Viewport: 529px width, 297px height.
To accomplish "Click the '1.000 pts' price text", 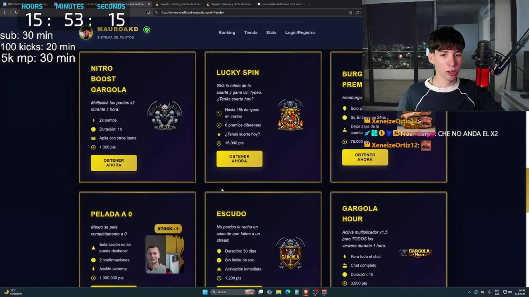I will click(x=107, y=147).
